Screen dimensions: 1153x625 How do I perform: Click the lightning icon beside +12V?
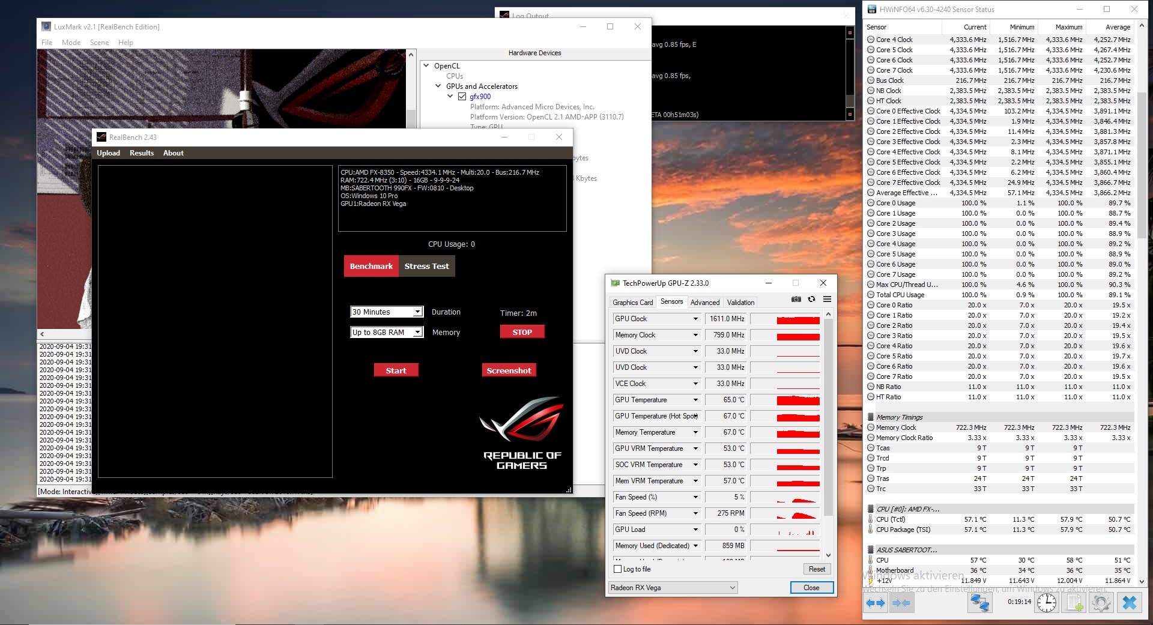click(x=871, y=581)
